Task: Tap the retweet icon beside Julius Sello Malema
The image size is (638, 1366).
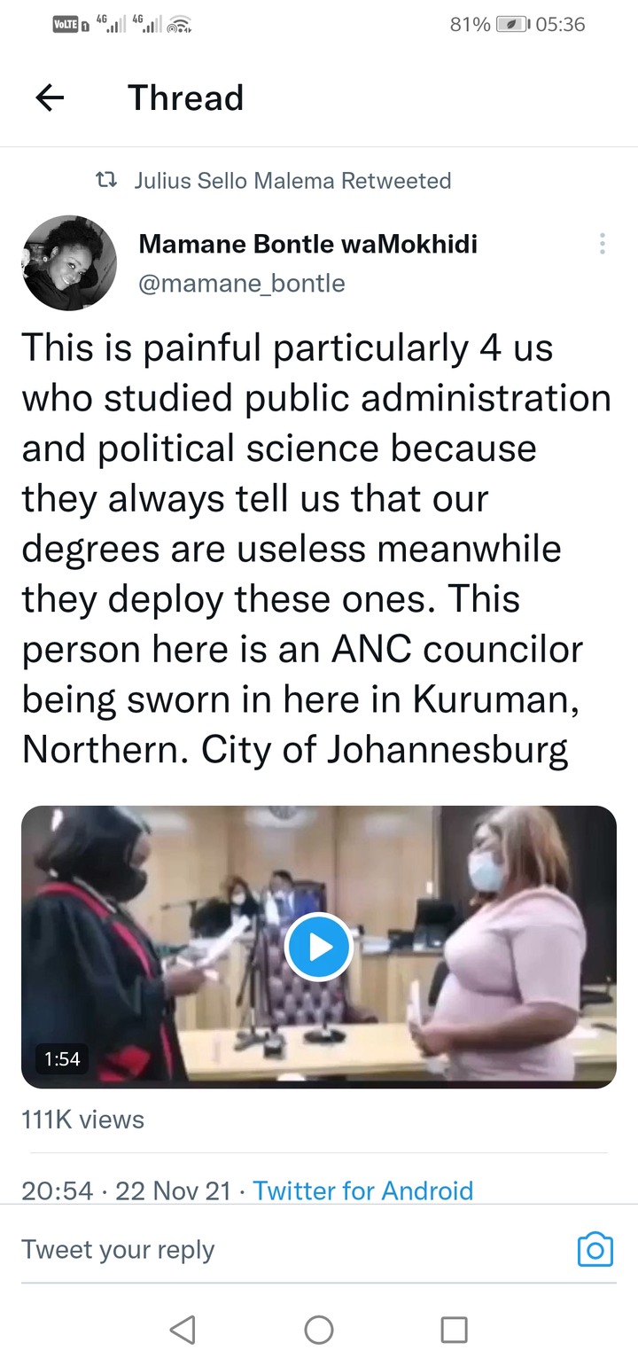Action: [x=106, y=181]
